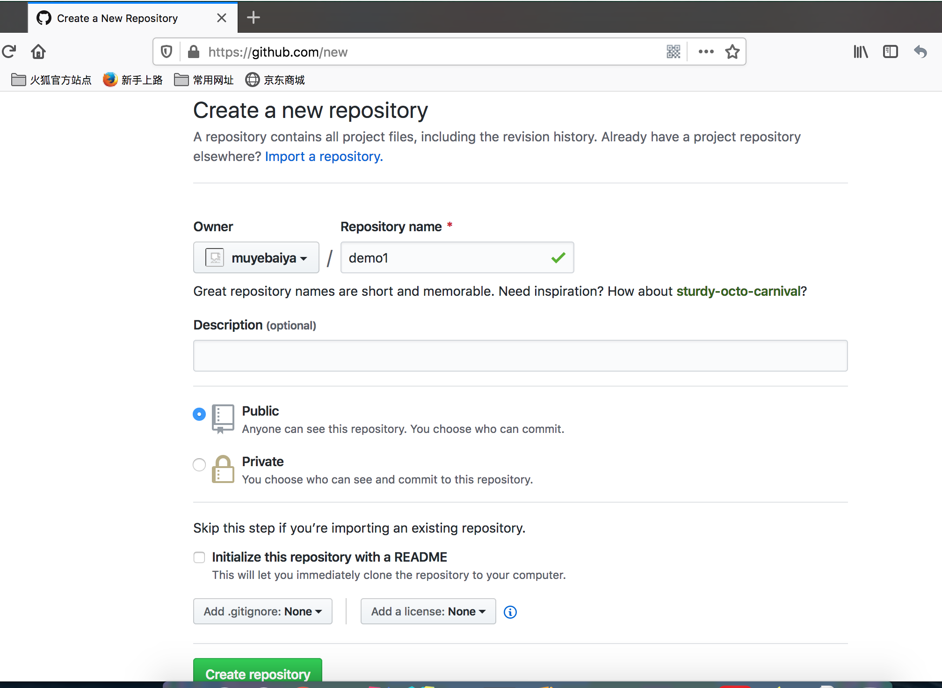Image resolution: width=942 pixels, height=688 pixels.
Task: Toggle the sidebar panel icon
Action: tap(891, 51)
